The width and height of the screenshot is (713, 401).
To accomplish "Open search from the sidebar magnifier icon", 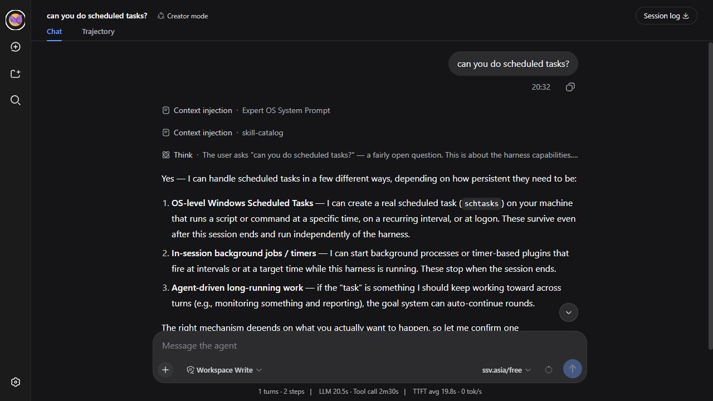I will [x=16, y=100].
